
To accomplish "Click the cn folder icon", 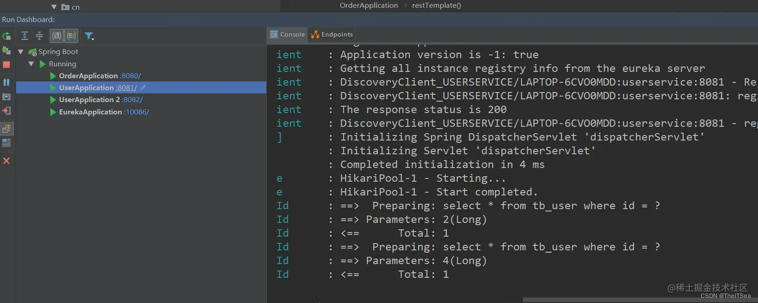I will [65, 7].
